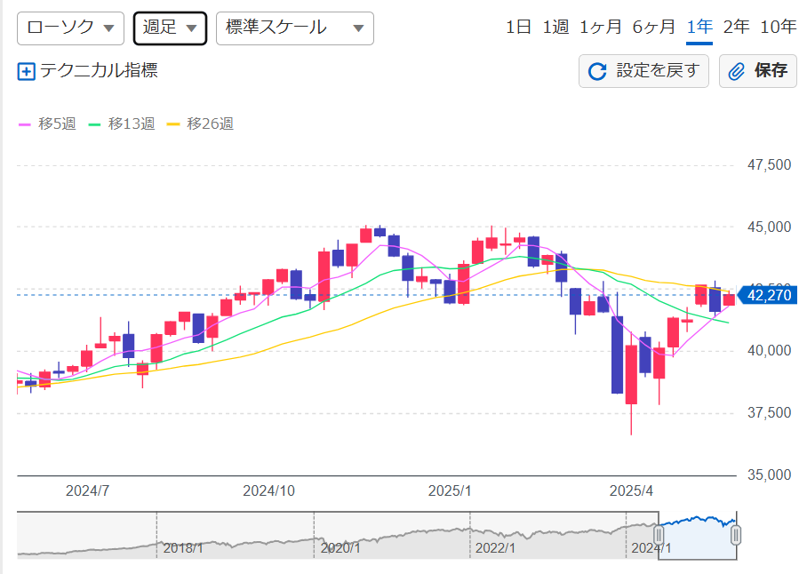
Task: Click the plus icon beside テクニカル指標
Action: 27,71
